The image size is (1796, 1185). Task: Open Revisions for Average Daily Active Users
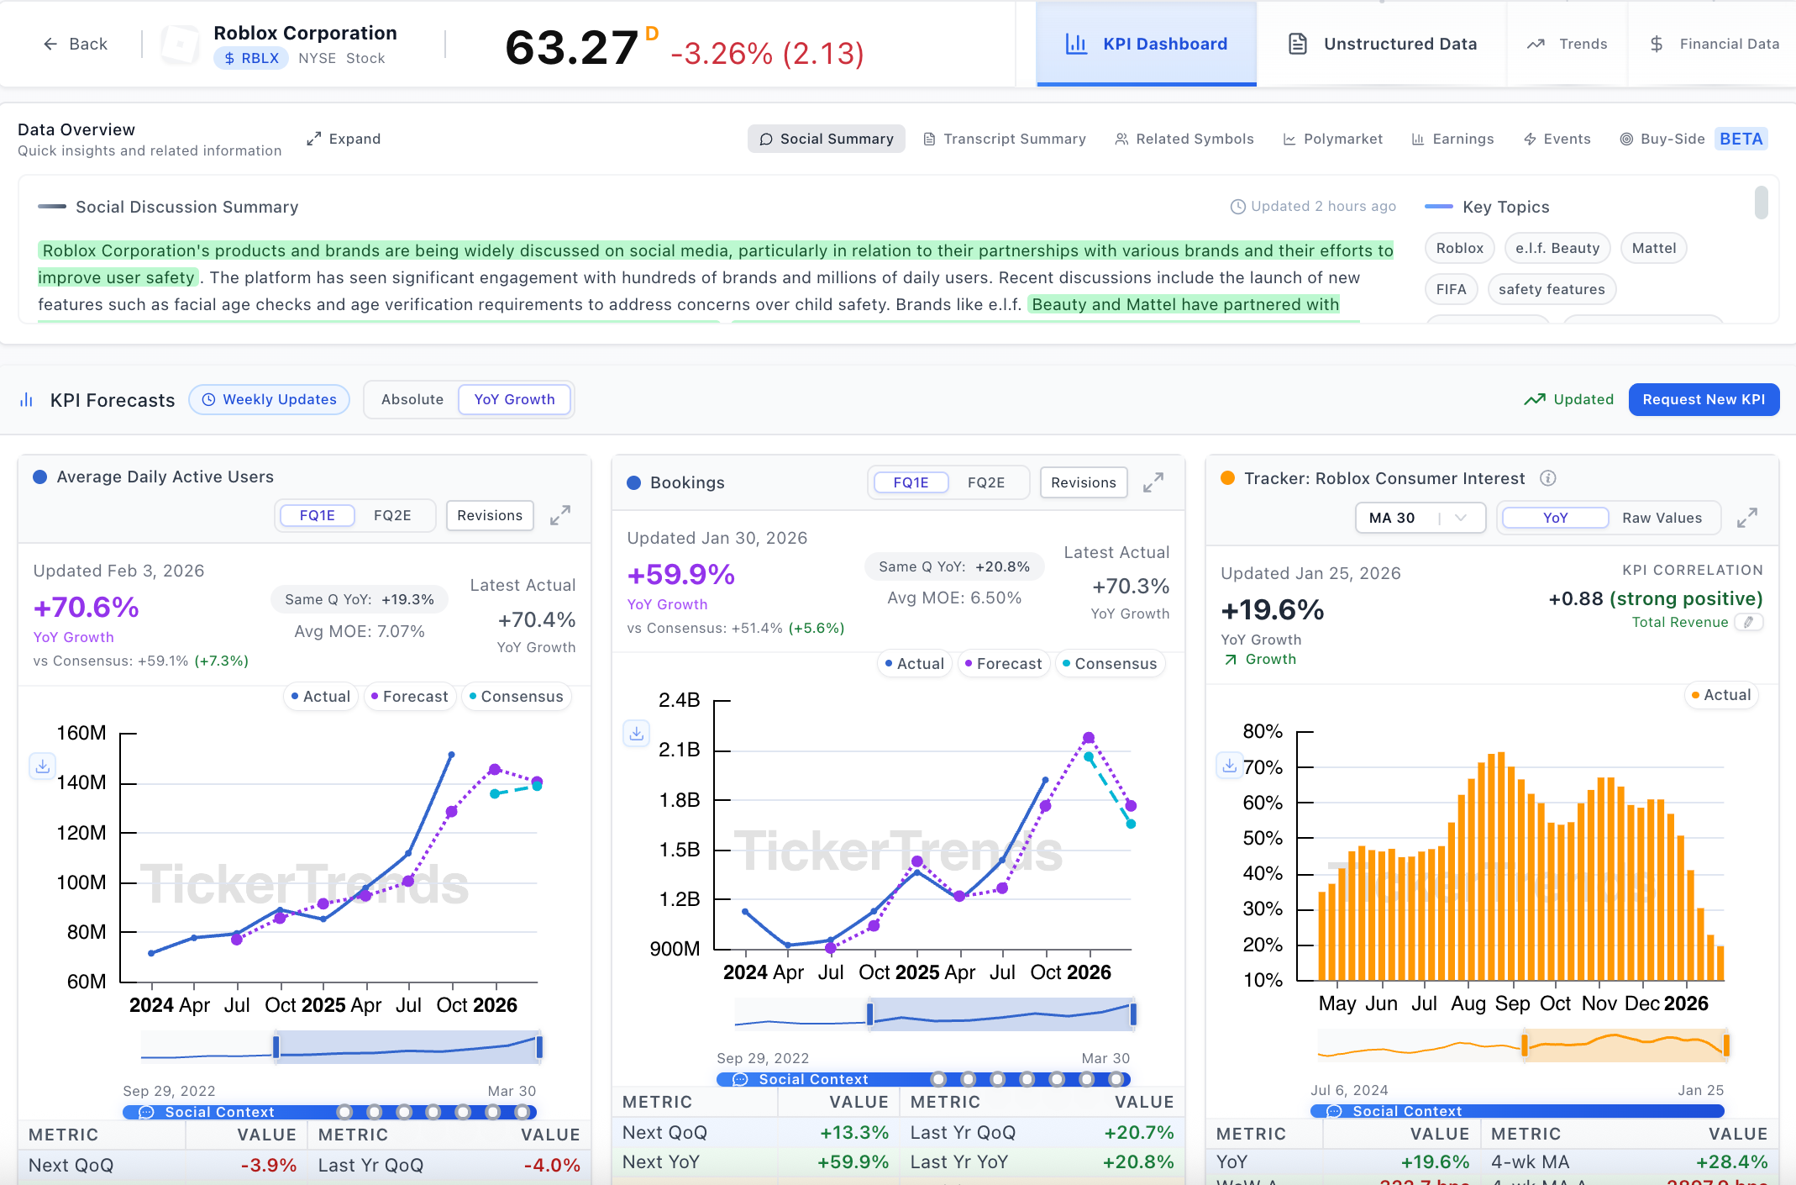[490, 515]
